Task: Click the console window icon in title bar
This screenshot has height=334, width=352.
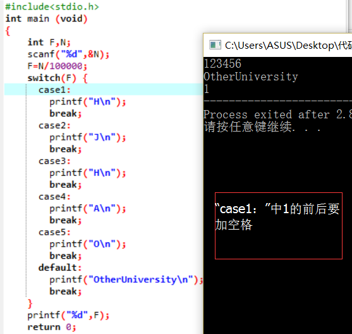Action: [215, 45]
